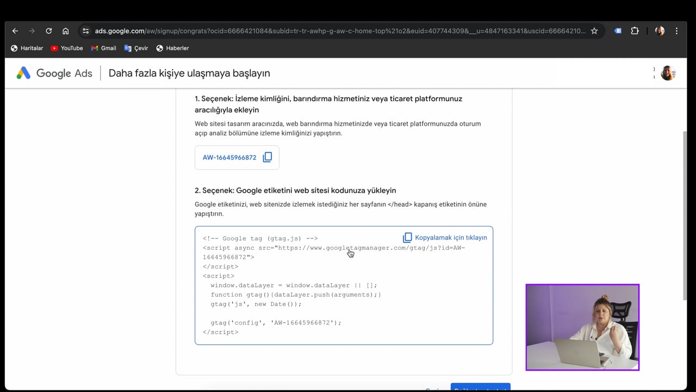Open the browser home page
696x392 pixels.
tap(65, 31)
